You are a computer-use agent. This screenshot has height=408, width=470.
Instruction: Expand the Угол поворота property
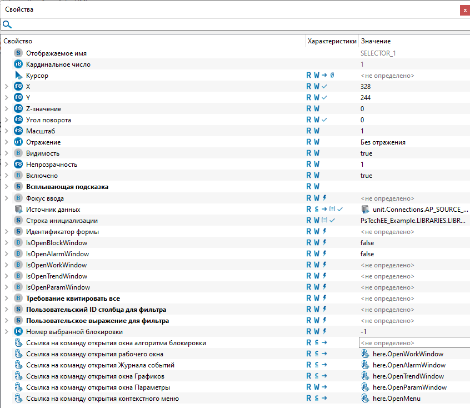click(6, 120)
